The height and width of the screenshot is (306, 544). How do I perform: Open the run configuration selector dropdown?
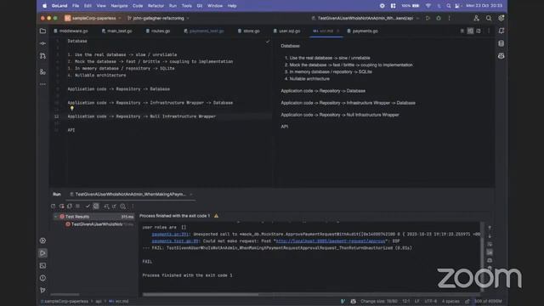coord(365,18)
